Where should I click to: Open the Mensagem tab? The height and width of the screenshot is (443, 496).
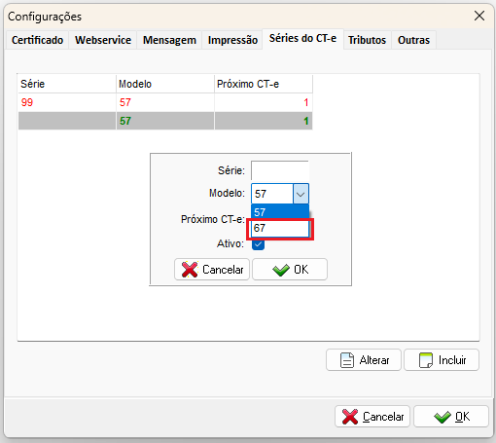pos(169,40)
